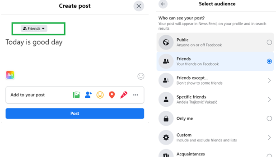Tag people in the post
Image resolution: width=280 pixels, height=168 pixels.
point(88,95)
